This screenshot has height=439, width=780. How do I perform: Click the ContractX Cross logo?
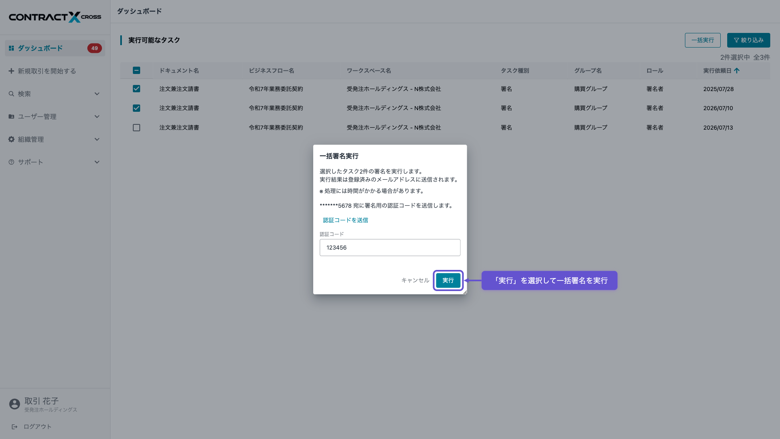pos(55,17)
